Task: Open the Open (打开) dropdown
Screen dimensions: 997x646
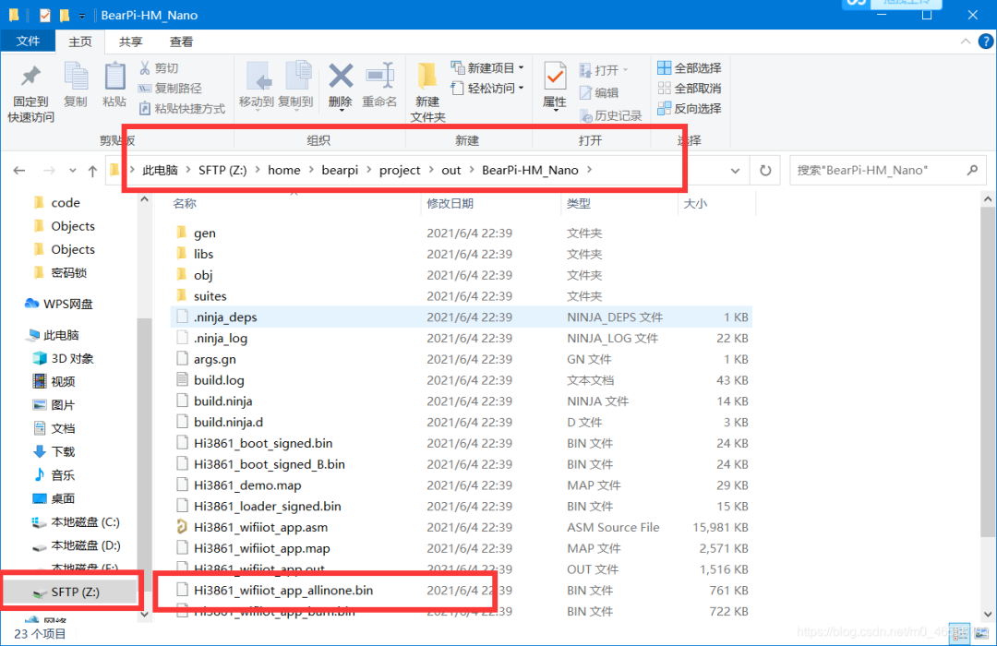Action: point(604,70)
